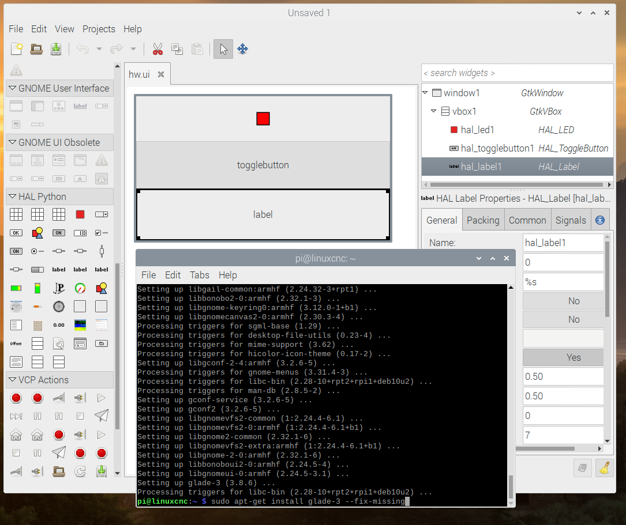Image resolution: width=626 pixels, height=525 pixels.
Task: Open the Tabs menu in terminal
Action: point(199,275)
